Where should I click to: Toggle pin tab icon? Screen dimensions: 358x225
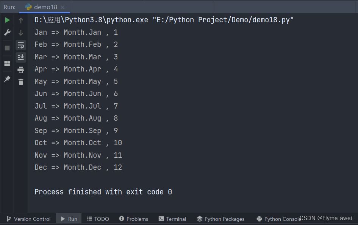[x=7, y=79]
